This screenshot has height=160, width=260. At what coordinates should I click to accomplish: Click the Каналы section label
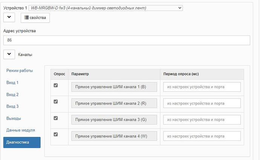pyautogui.click(x=25, y=55)
